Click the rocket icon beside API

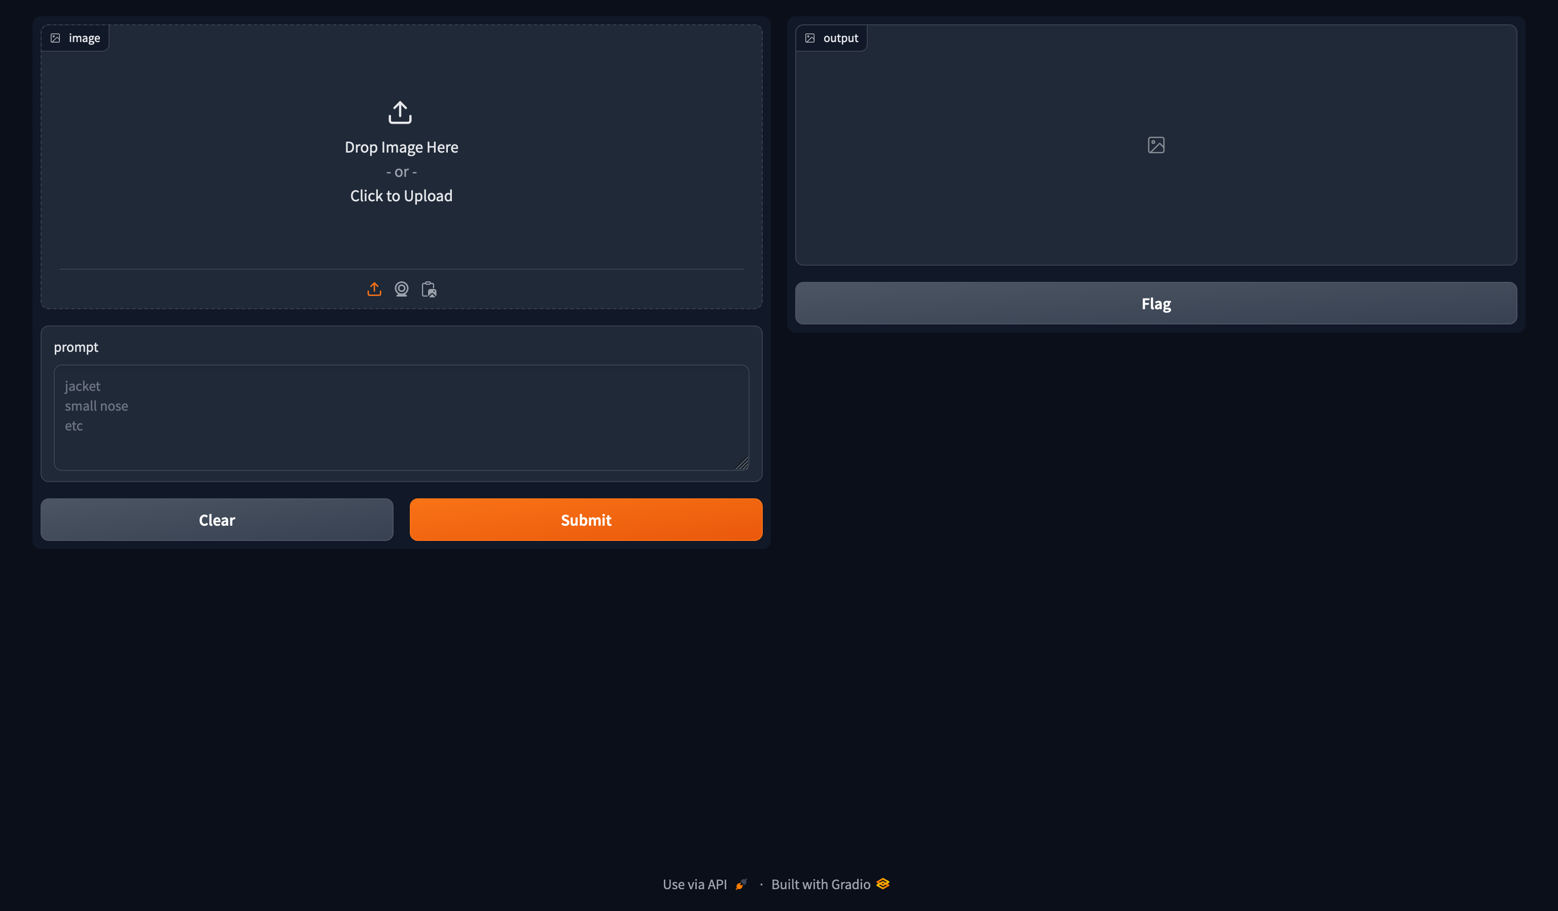pos(740,885)
